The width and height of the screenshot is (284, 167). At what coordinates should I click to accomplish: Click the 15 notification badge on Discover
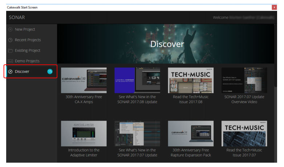pos(50,72)
